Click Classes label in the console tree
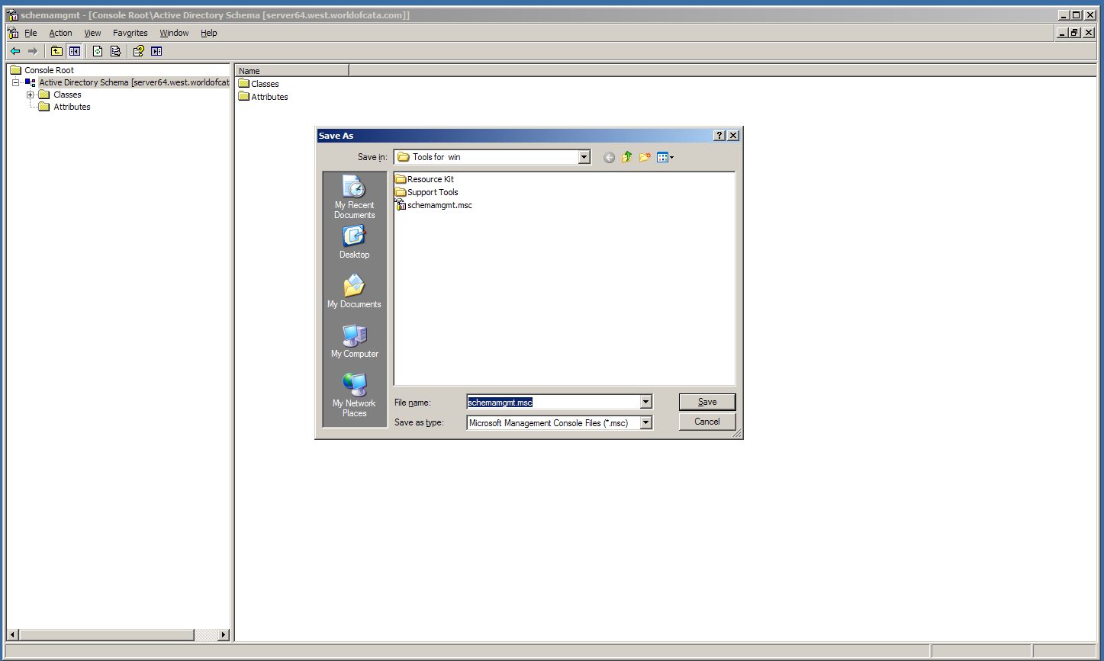Screen dimensions: 1104x661 [67, 95]
